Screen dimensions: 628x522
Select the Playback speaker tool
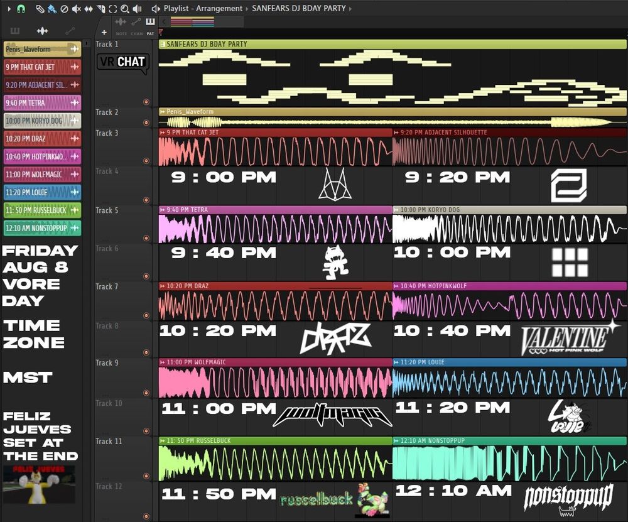tap(137, 9)
